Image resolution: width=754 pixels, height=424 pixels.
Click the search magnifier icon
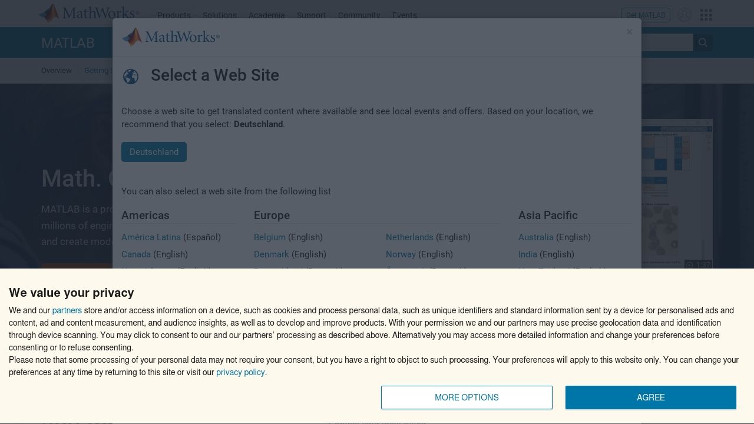click(x=703, y=42)
